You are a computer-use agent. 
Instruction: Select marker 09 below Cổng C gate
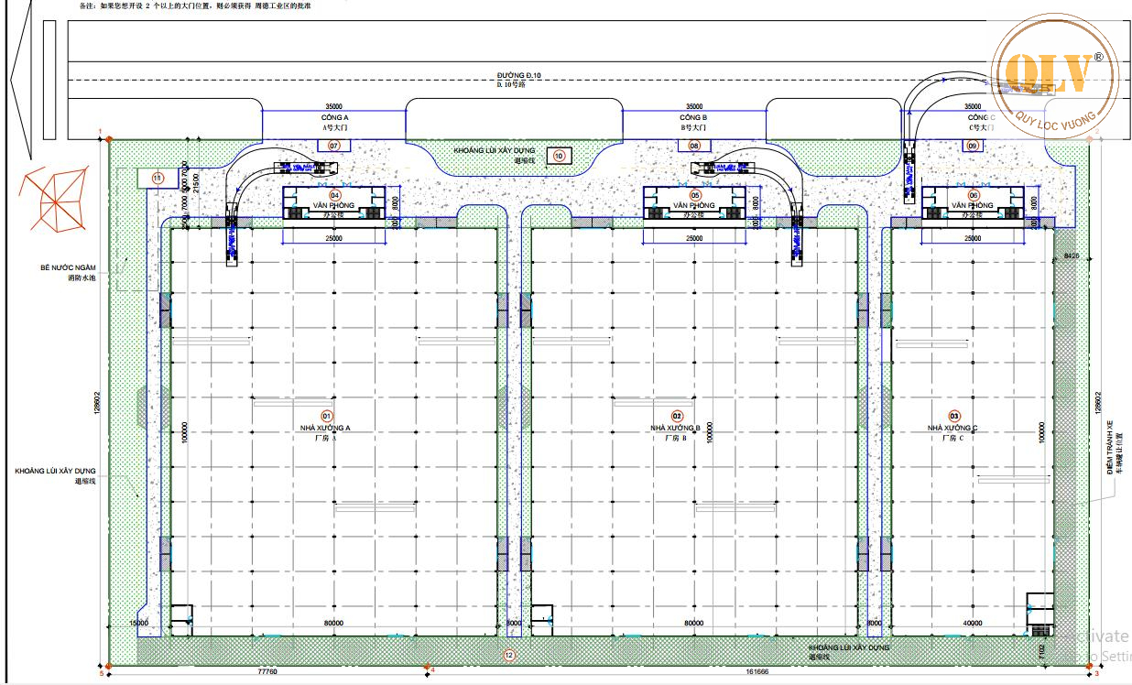point(973,146)
